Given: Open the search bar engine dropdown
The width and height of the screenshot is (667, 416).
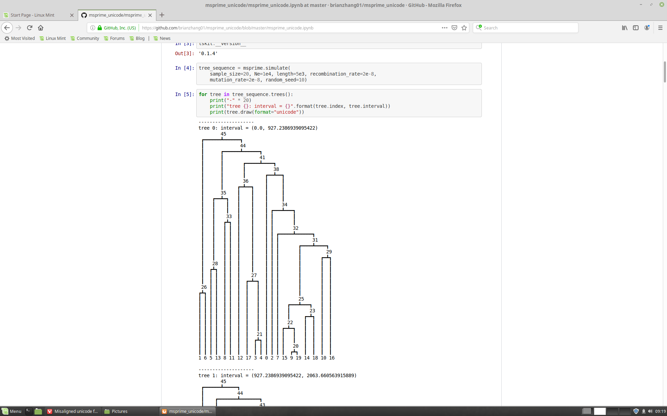Looking at the screenshot, I should point(479,27).
